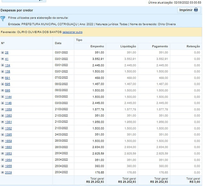The height and width of the screenshot is (186, 205).
Task: Expand the plus icon for row 28
Action: pyautogui.click(x=2, y=52)
